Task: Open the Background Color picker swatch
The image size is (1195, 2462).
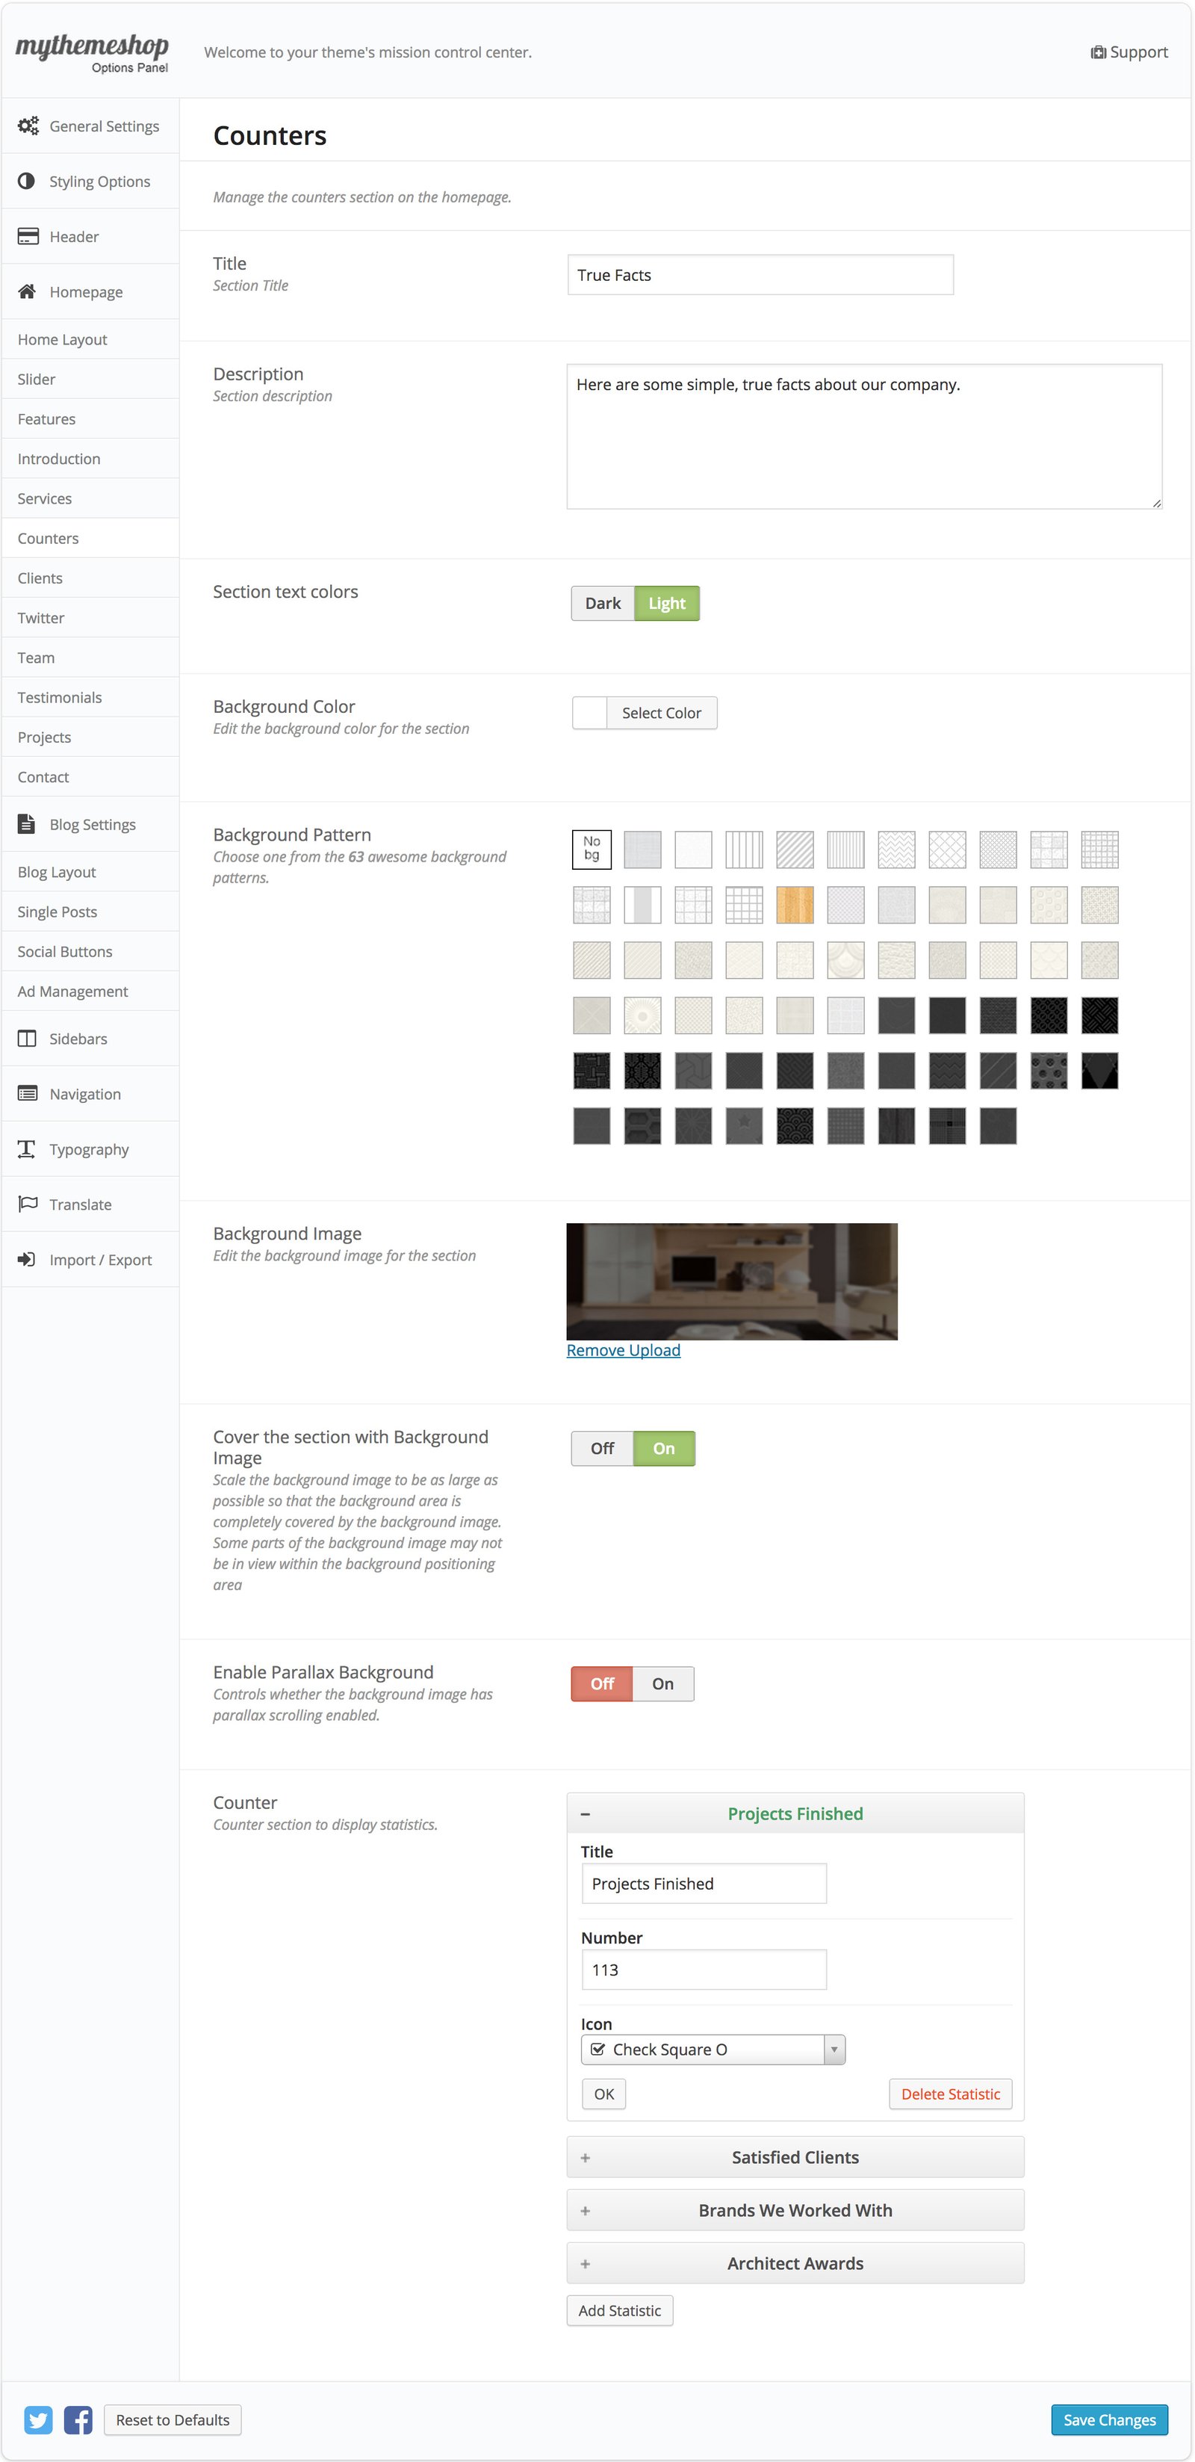Action: (x=589, y=712)
